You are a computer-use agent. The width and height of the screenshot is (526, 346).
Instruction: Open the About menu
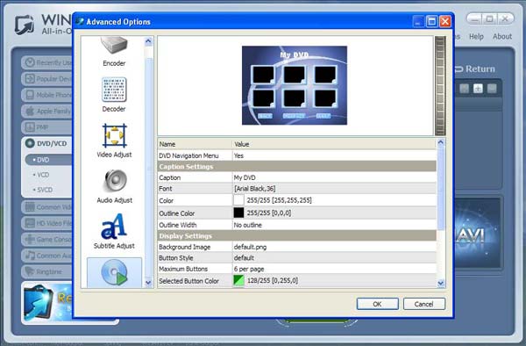click(x=502, y=36)
